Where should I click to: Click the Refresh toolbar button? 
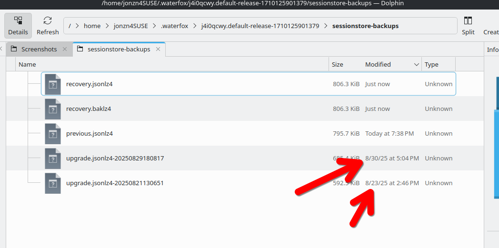48,25
